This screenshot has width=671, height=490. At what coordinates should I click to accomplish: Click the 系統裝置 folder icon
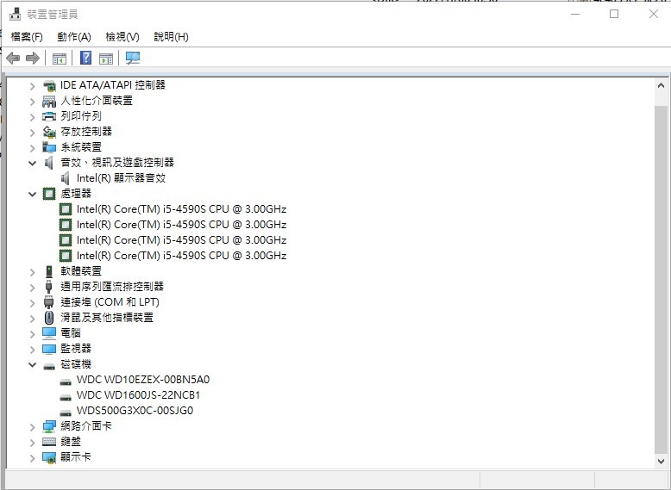(x=49, y=147)
